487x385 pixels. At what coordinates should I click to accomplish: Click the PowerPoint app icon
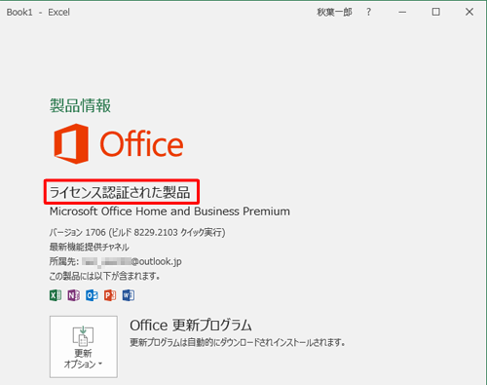(x=110, y=295)
